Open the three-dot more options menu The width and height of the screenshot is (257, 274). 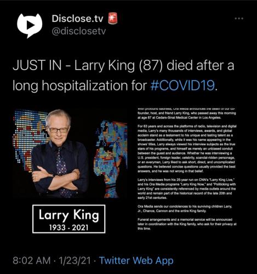point(239,19)
